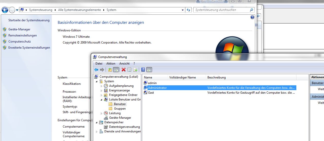Open the Aktion menu

[111, 64]
